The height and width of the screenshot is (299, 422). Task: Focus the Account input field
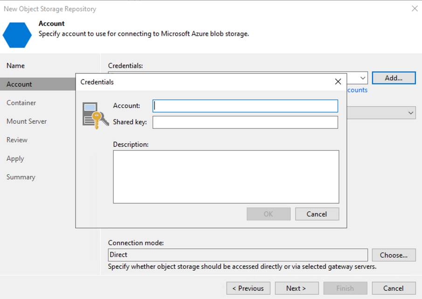[x=245, y=106]
